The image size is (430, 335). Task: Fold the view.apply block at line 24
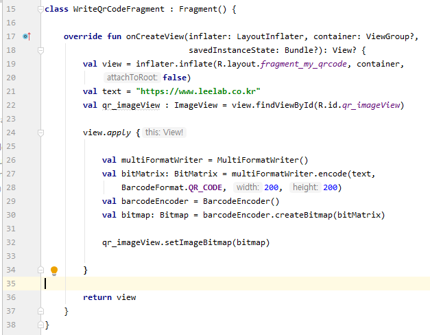[x=41, y=132]
